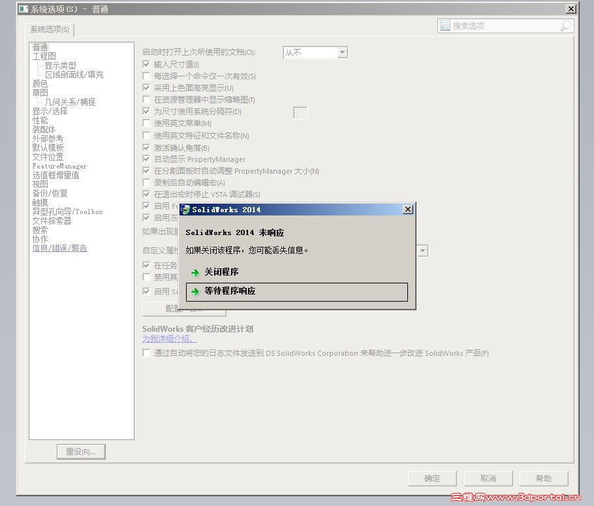Close the SolidWorks 2014 not-responding dialog
This screenshot has width=594, height=506.
pyautogui.click(x=407, y=209)
